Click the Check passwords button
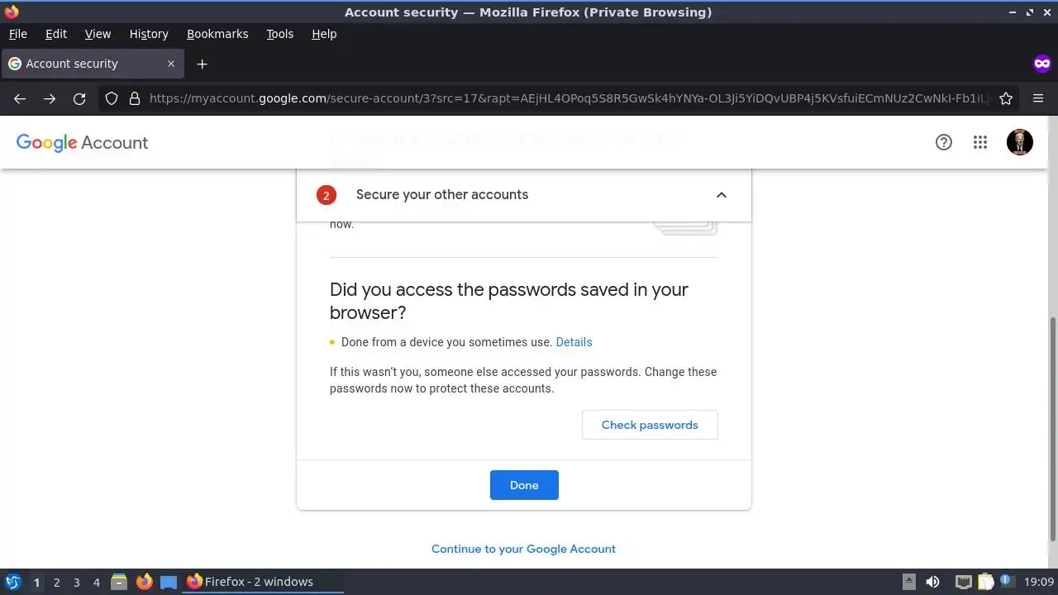This screenshot has width=1058, height=595. coord(650,425)
